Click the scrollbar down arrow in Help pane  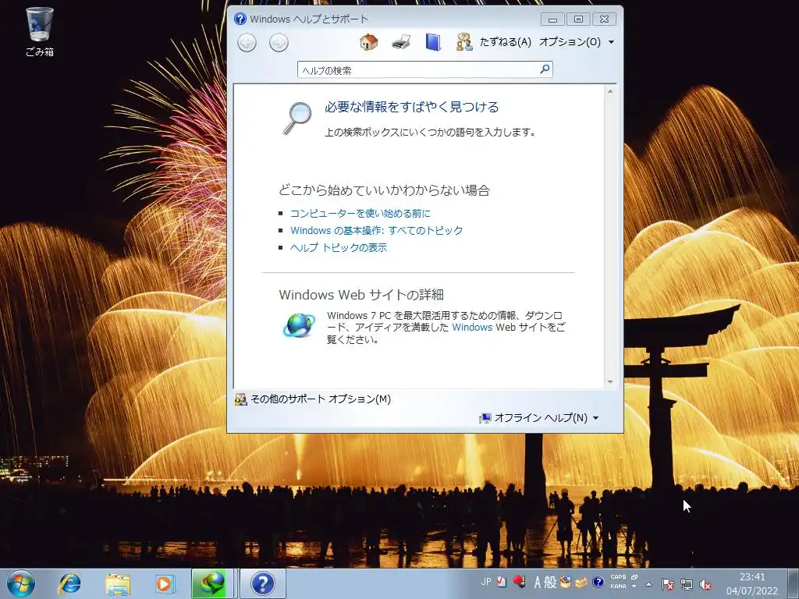click(x=610, y=382)
